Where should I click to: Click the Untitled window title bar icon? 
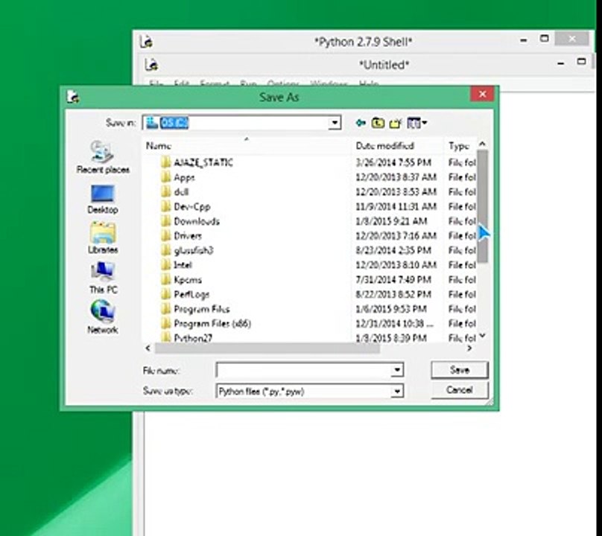click(x=152, y=65)
